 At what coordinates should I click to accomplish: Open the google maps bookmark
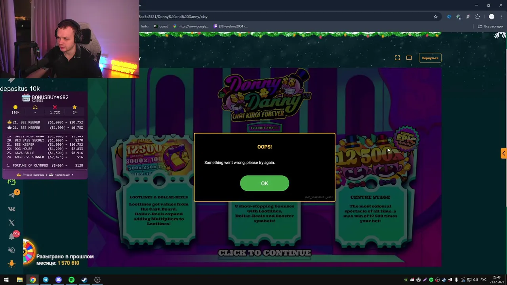click(191, 27)
